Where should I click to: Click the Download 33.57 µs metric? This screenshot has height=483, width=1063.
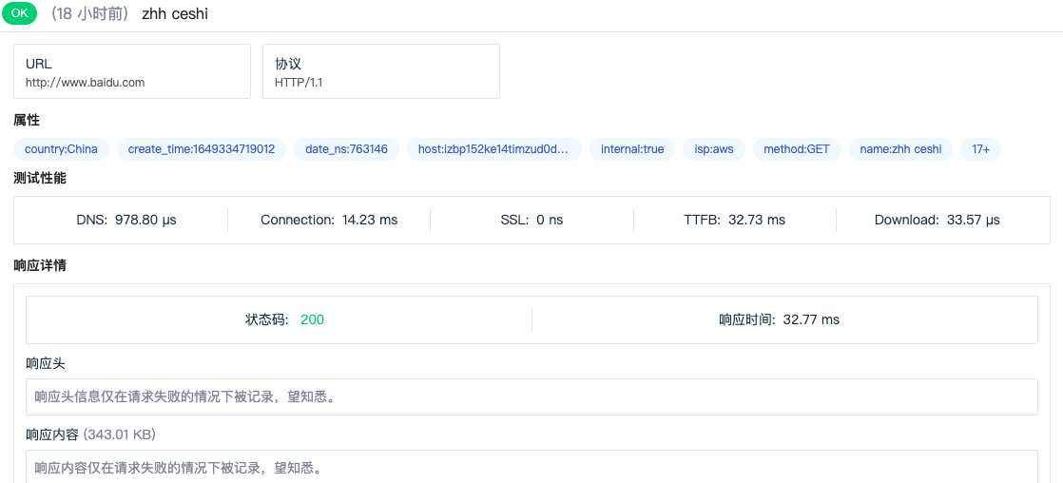click(x=937, y=220)
